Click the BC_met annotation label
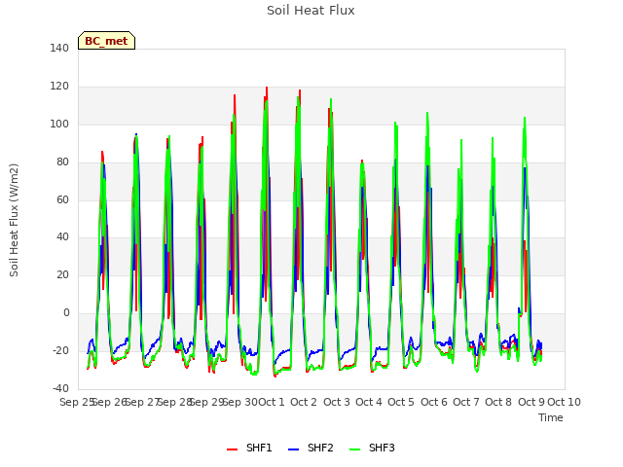The width and height of the screenshot is (623, 467). pos(106,41)
